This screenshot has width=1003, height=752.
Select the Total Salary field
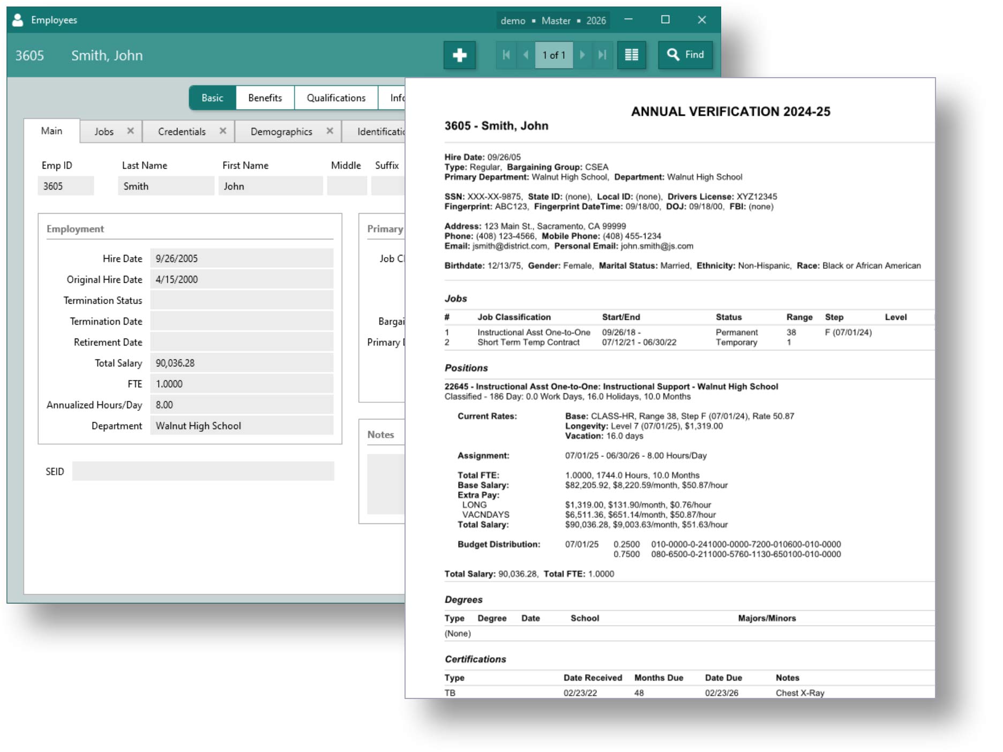pyautogui.click(x=241, y=363)
